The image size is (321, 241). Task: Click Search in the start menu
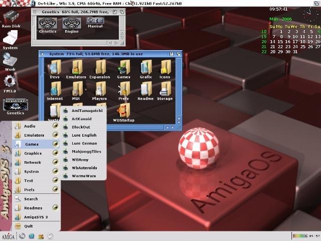click(31, 199)
